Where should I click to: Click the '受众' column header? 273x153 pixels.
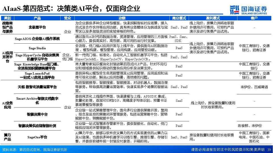[x=67, y=18]
